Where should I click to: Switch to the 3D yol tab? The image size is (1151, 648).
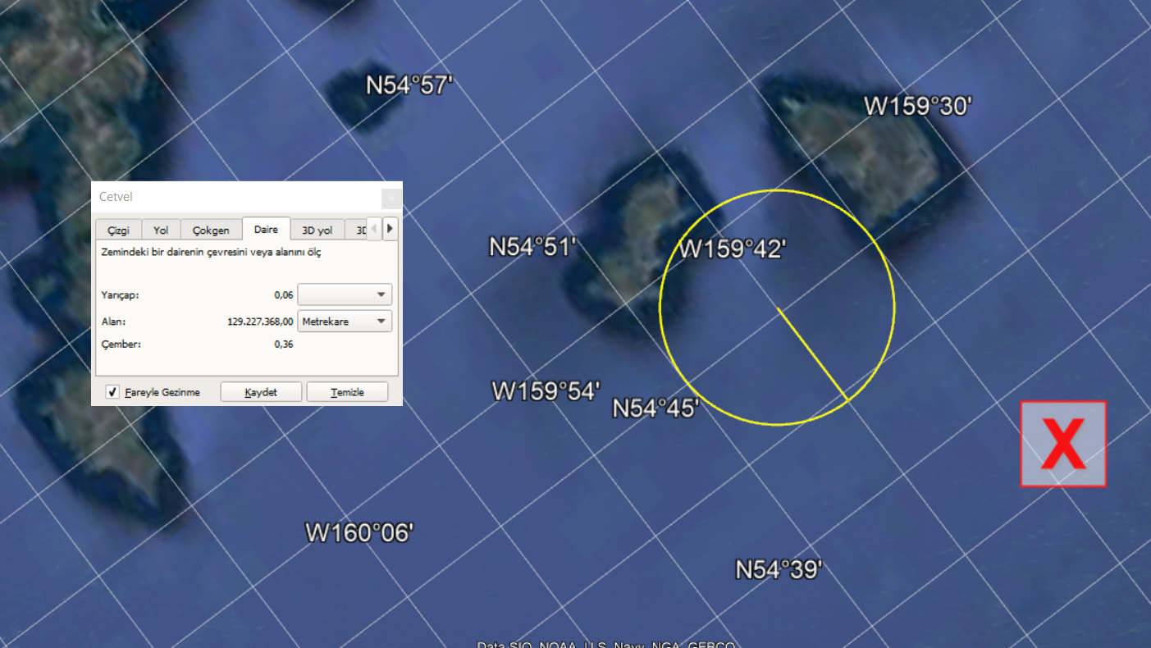317,230
